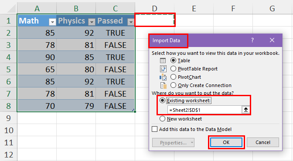Click the select-all corner triangle
The width and height of the screenshot is (293, 161).
tap(12, 9)
